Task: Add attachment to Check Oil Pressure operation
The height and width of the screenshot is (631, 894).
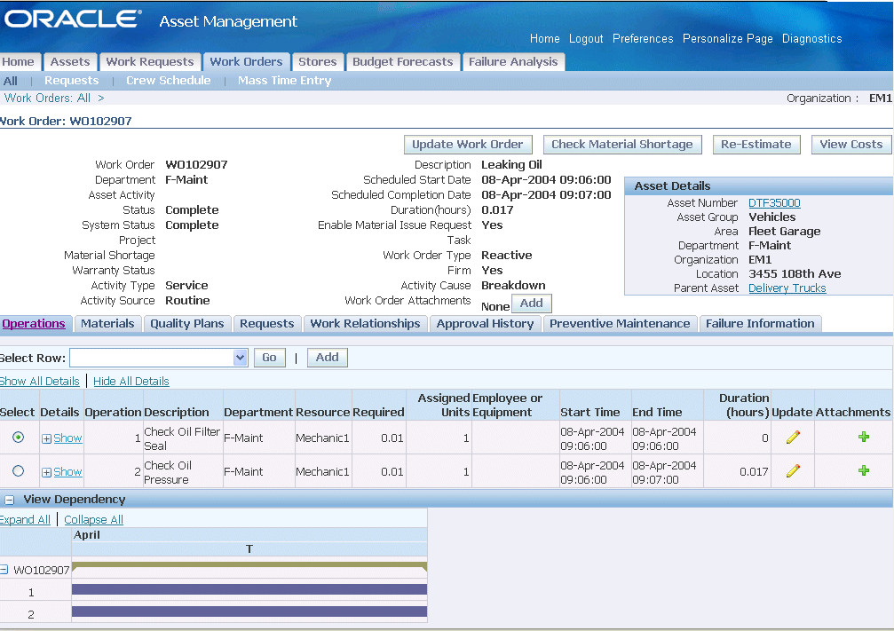Action: click(x=863, y=470)
